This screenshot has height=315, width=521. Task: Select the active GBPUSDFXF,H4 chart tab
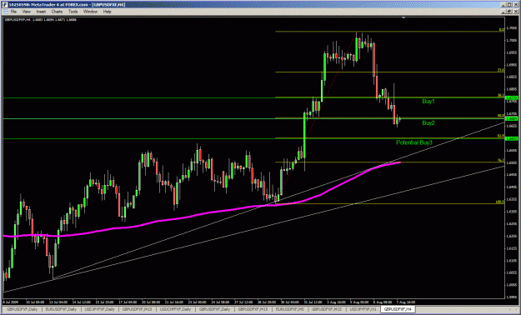coord(398,310)
